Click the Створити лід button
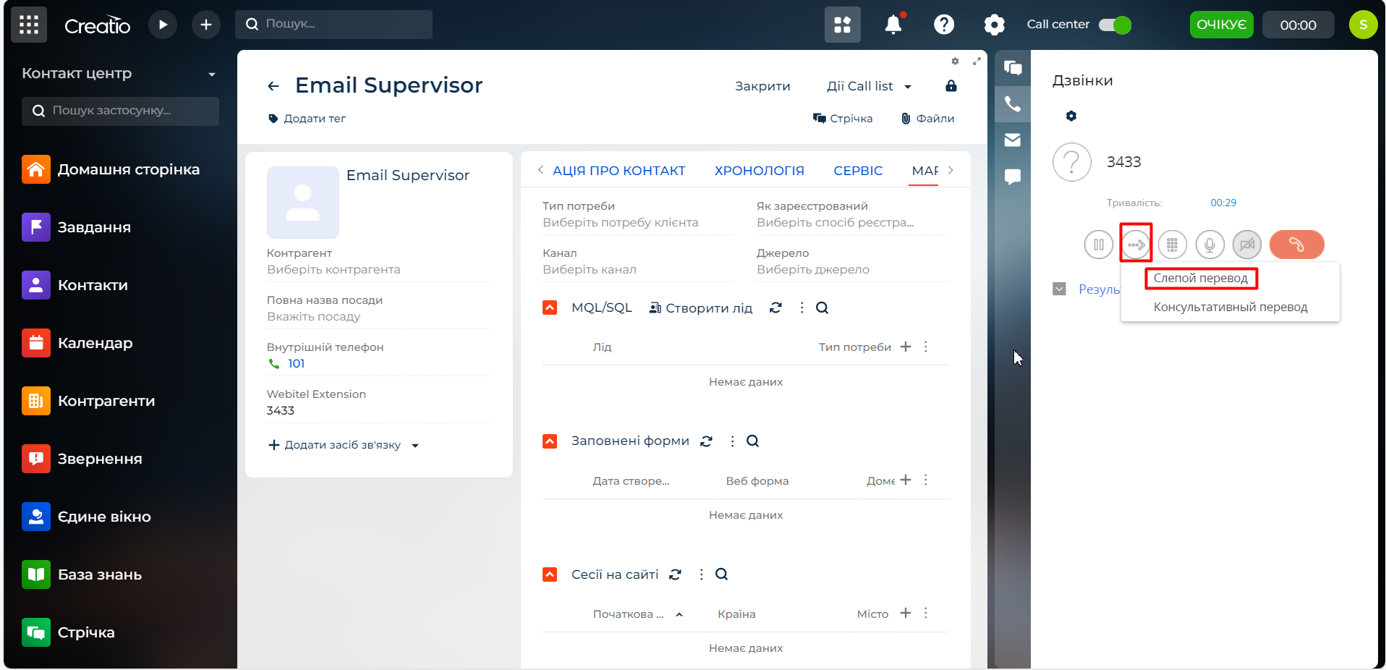This screenshot has height=670, width=1386. tap(701, 308)
